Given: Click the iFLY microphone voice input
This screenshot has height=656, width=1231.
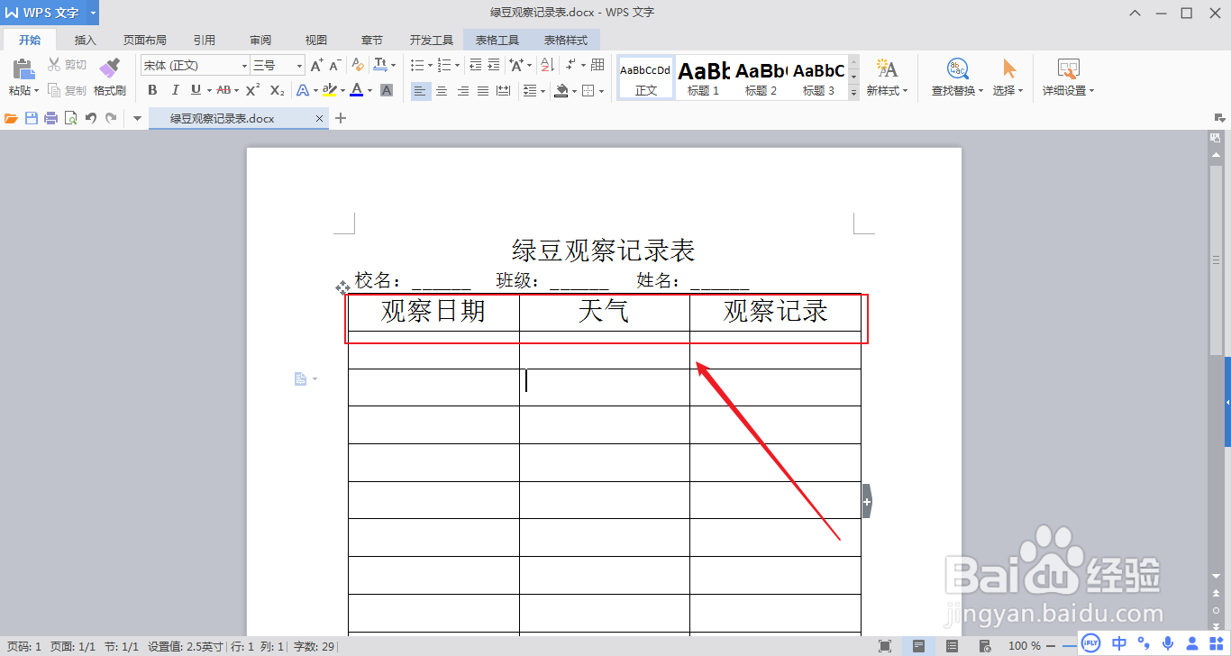Looking at the screenshot, I should coord(1169,642).
